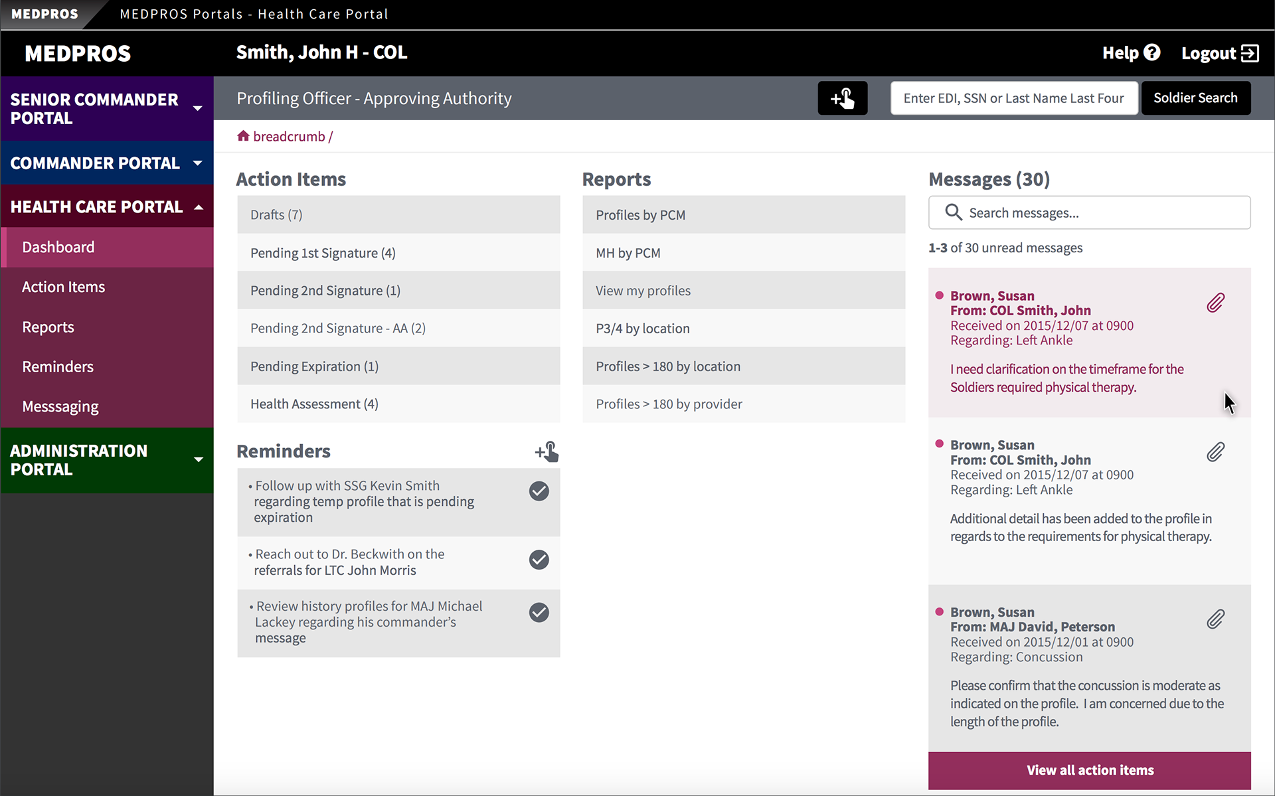Viewport: 1275px width, 796px height.
Task: Open Pending 1st Signature (4) item
Action: click(x=398, y=253)
